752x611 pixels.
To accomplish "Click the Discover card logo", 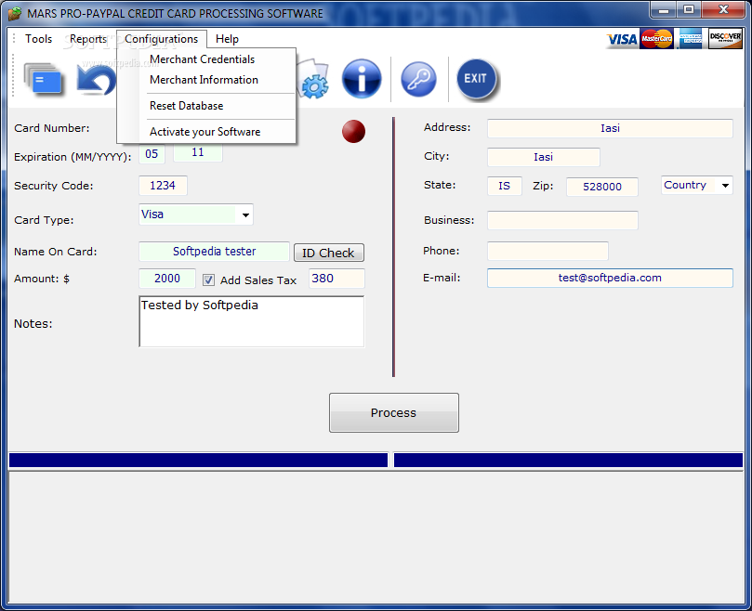I will pyautogui.click(x=725, y=38).
